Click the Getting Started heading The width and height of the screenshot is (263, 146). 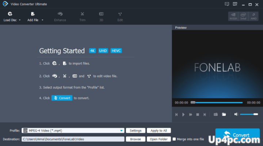62,51
